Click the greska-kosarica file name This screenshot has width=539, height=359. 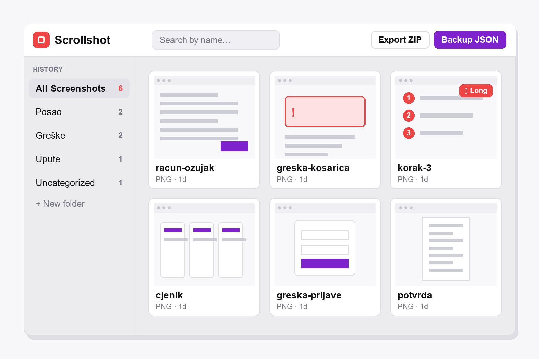pyautogui.click(x=313, y=168)
